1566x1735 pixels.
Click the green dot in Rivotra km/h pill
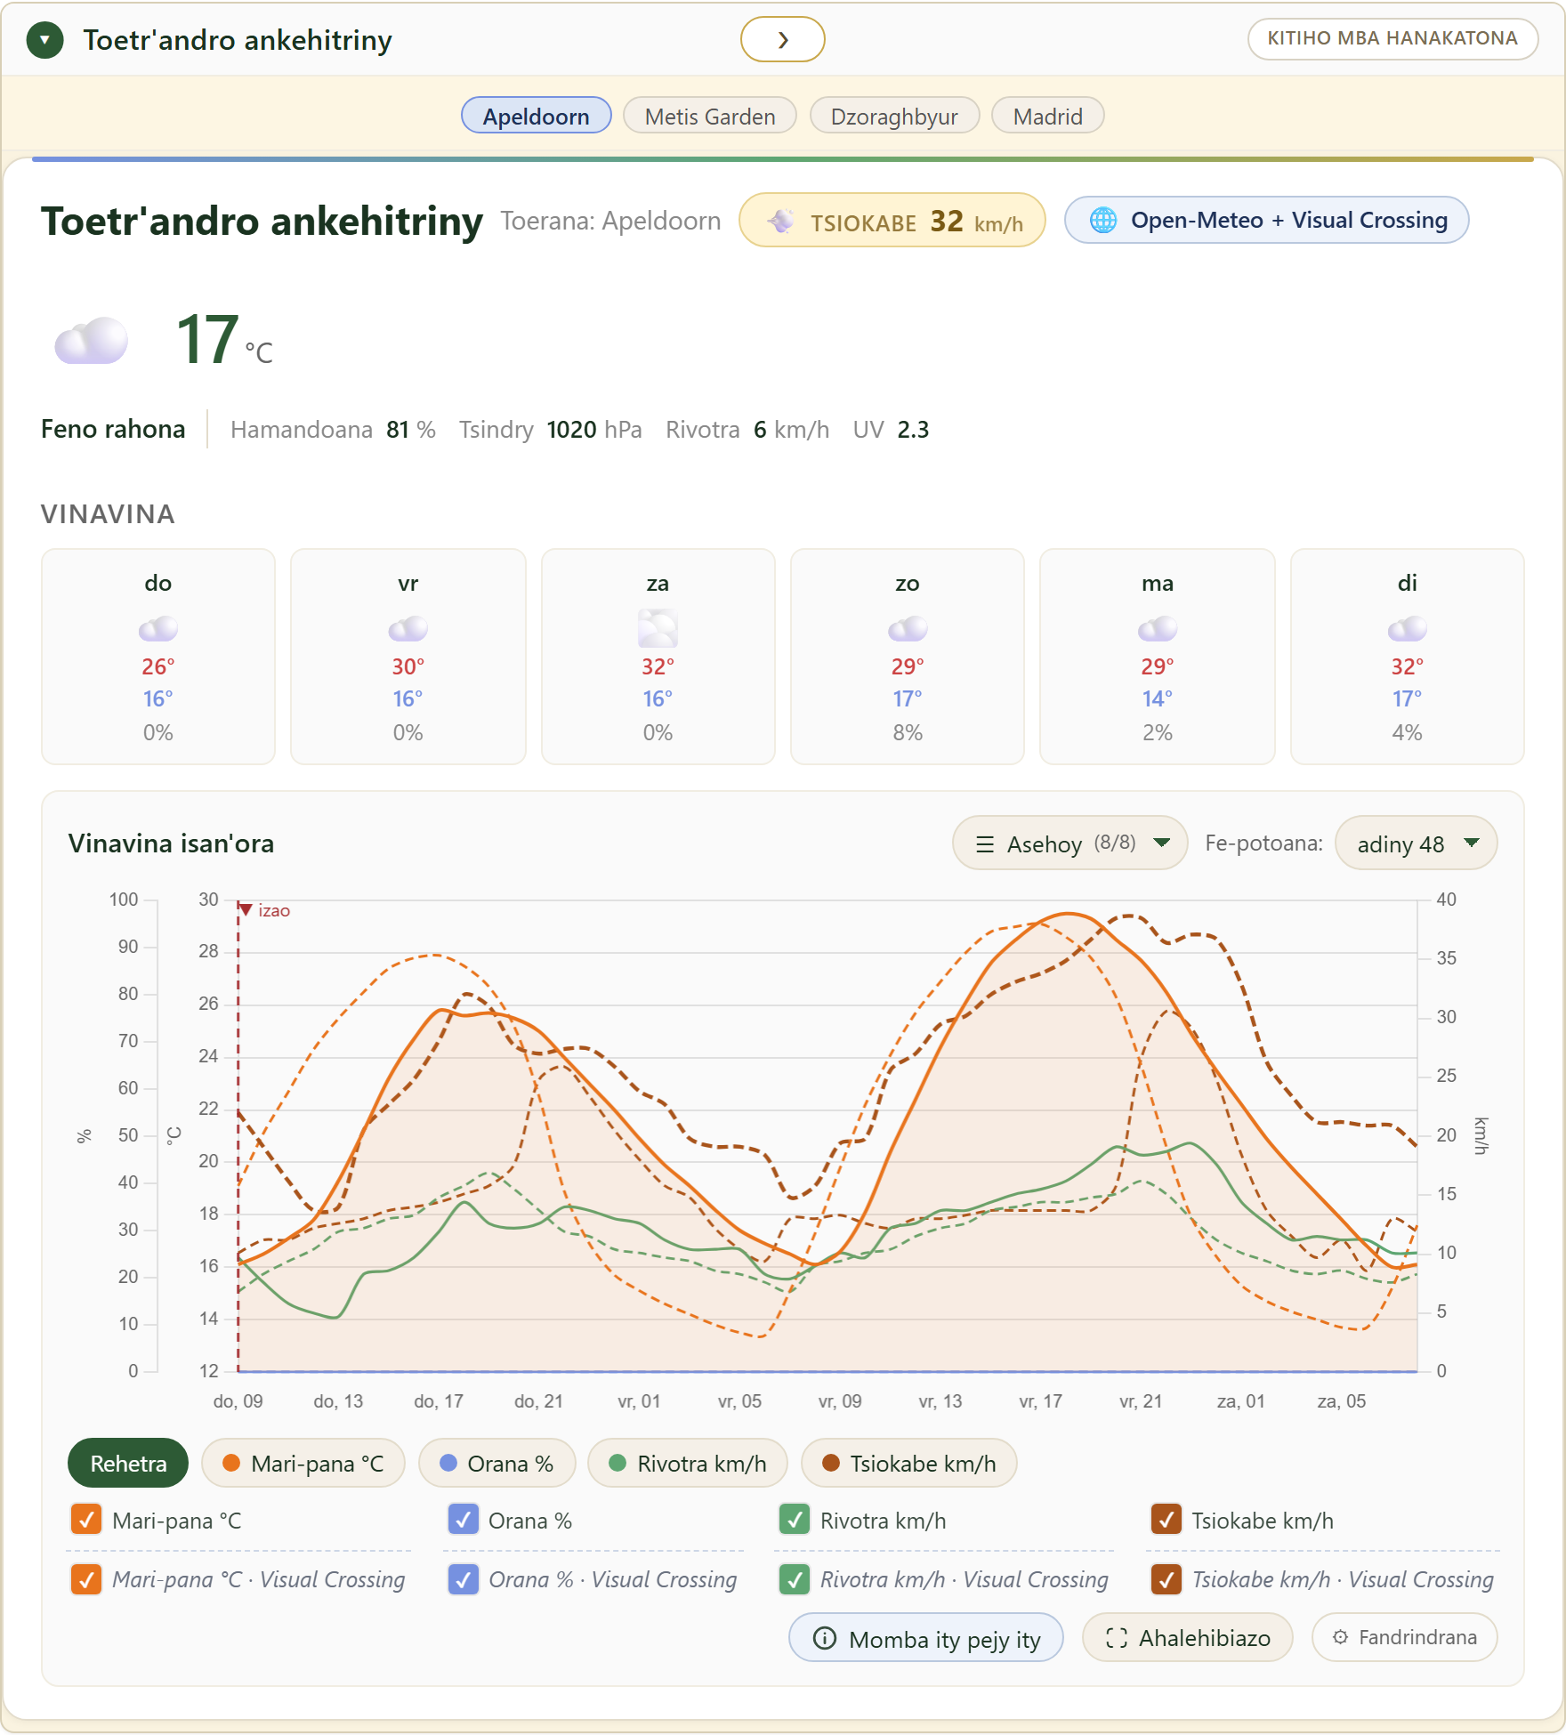coord(618,1463)
